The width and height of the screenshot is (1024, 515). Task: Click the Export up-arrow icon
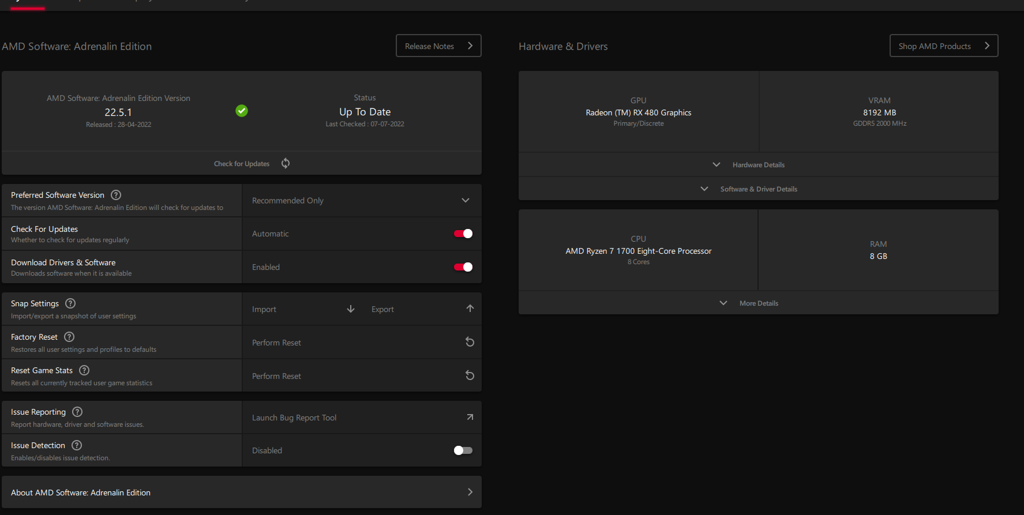coord(470,309)
